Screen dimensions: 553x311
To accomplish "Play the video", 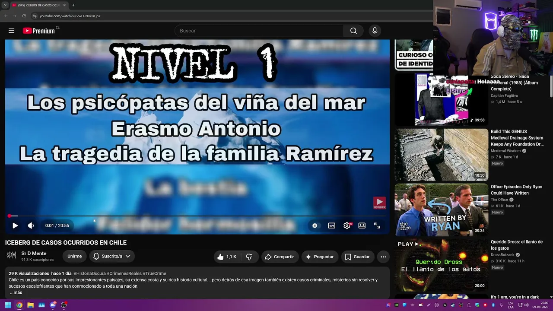I will point(15,225).
